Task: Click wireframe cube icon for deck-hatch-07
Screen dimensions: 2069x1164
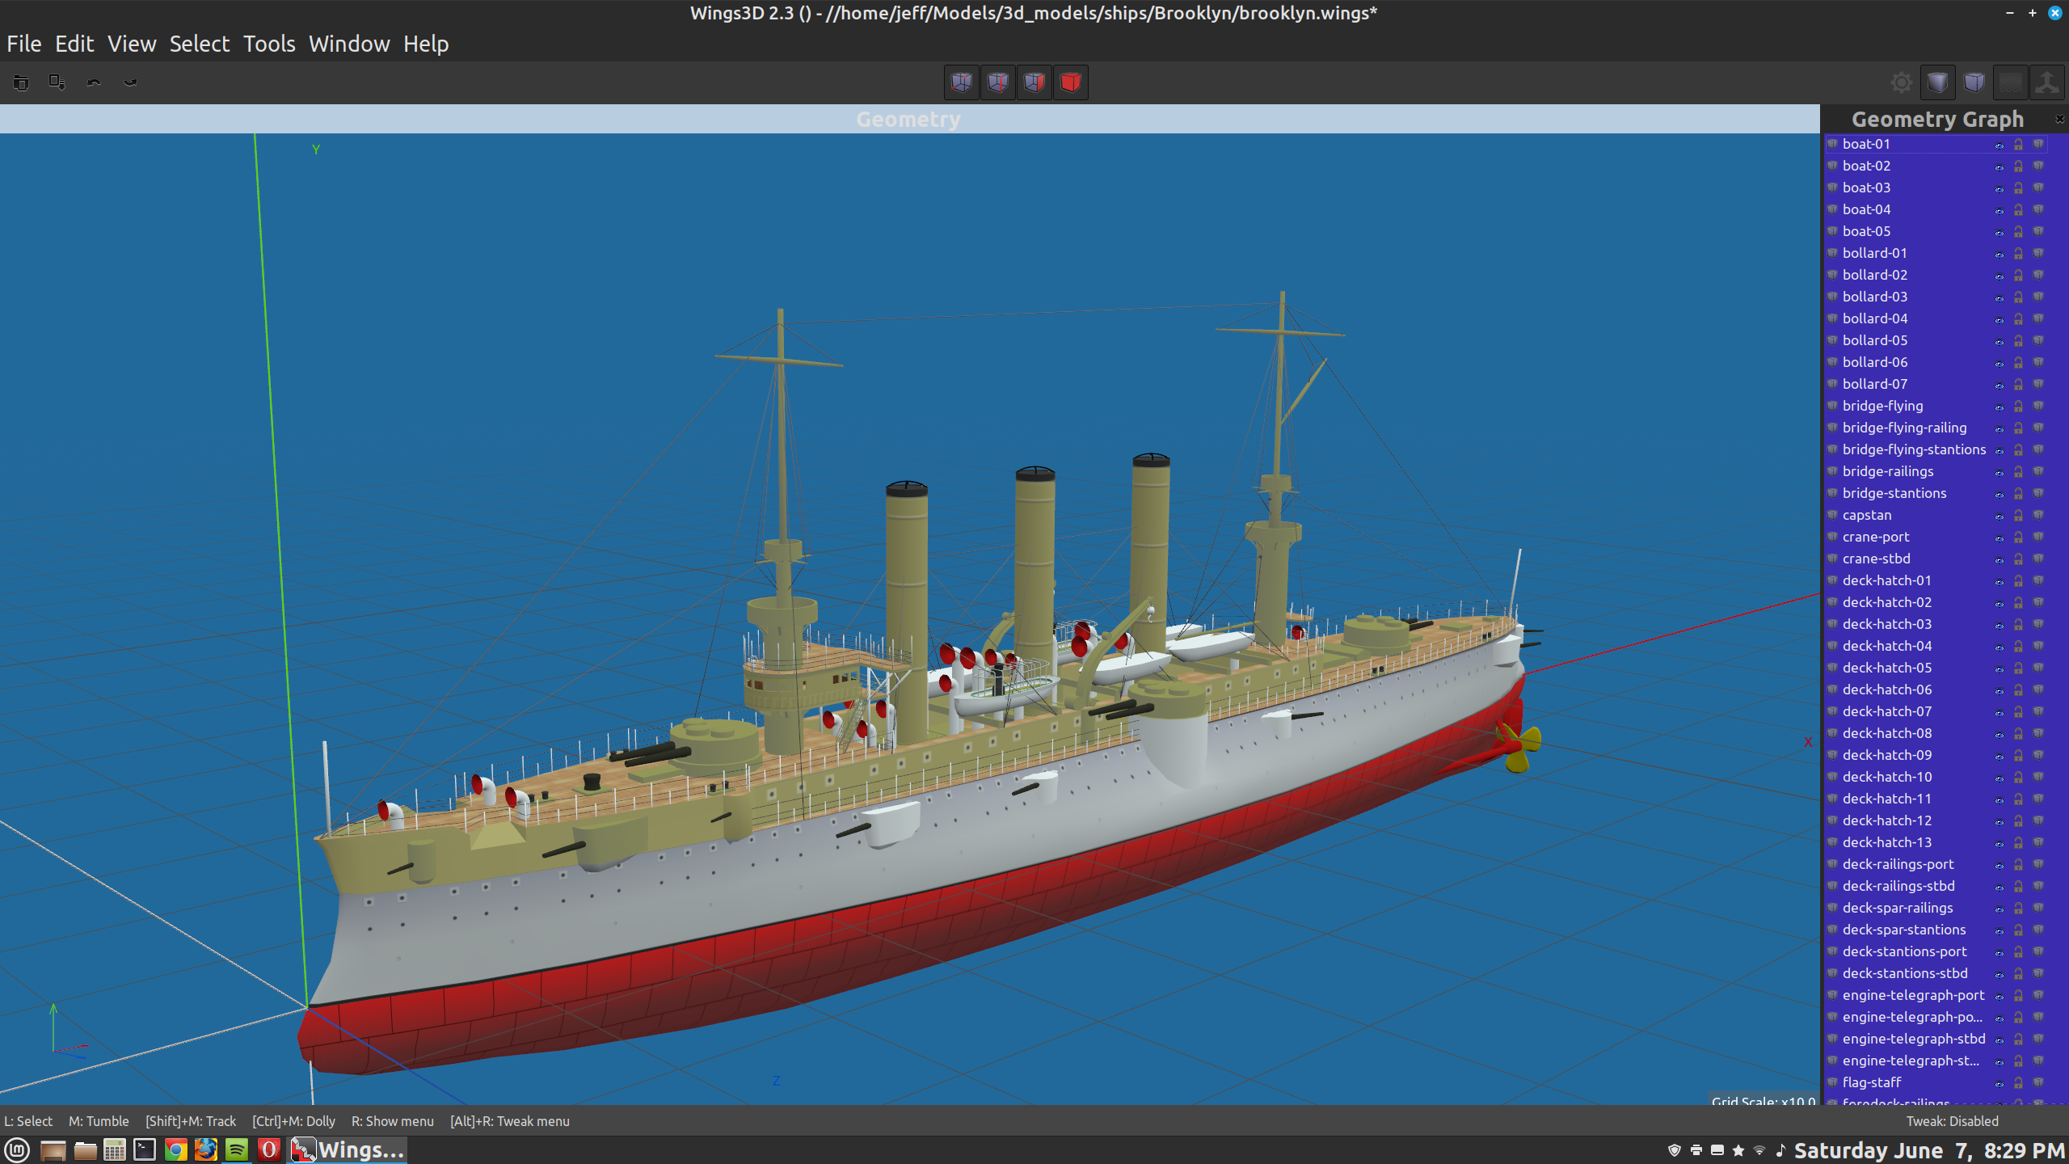Action: click(2038, 711)
